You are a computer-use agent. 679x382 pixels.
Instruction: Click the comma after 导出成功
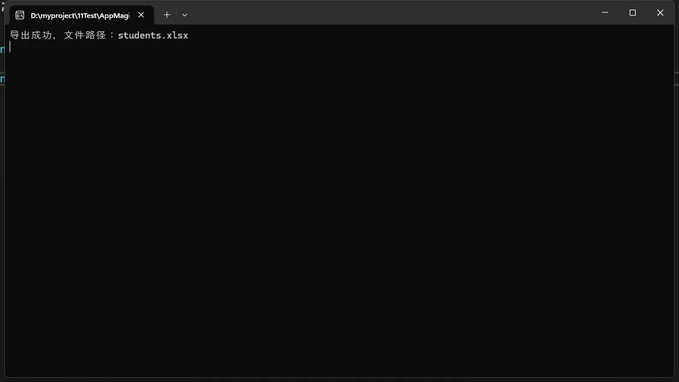[x=55, y=37]
